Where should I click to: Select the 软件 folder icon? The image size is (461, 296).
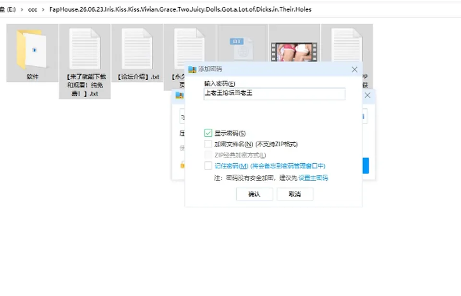32,49
